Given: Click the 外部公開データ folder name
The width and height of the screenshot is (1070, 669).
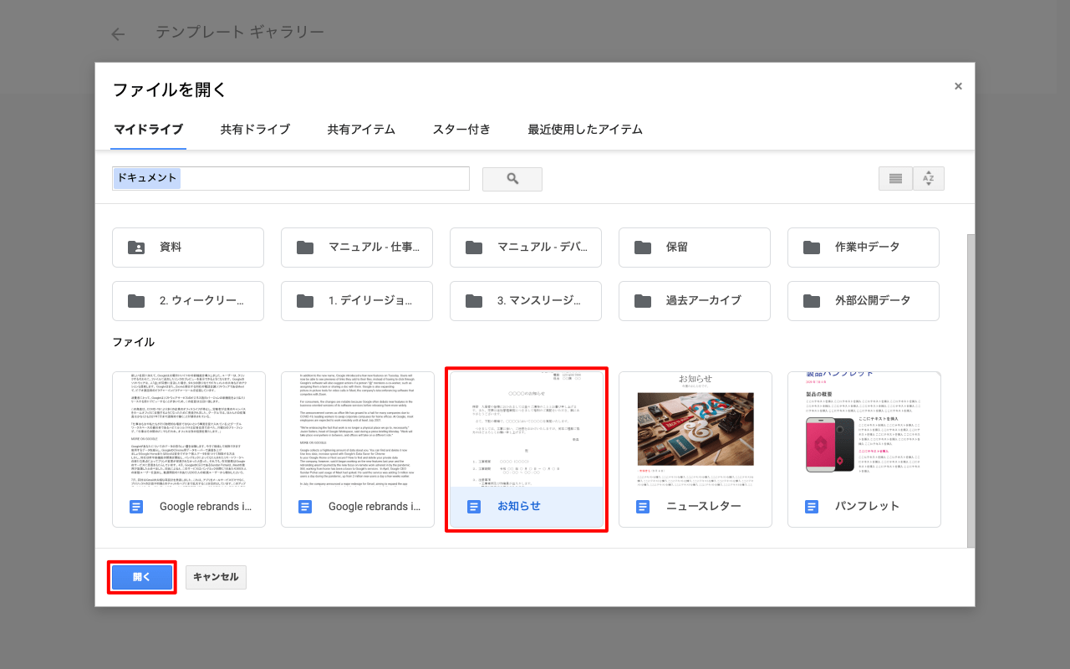Looking at the screenshot, I should 873,301.
